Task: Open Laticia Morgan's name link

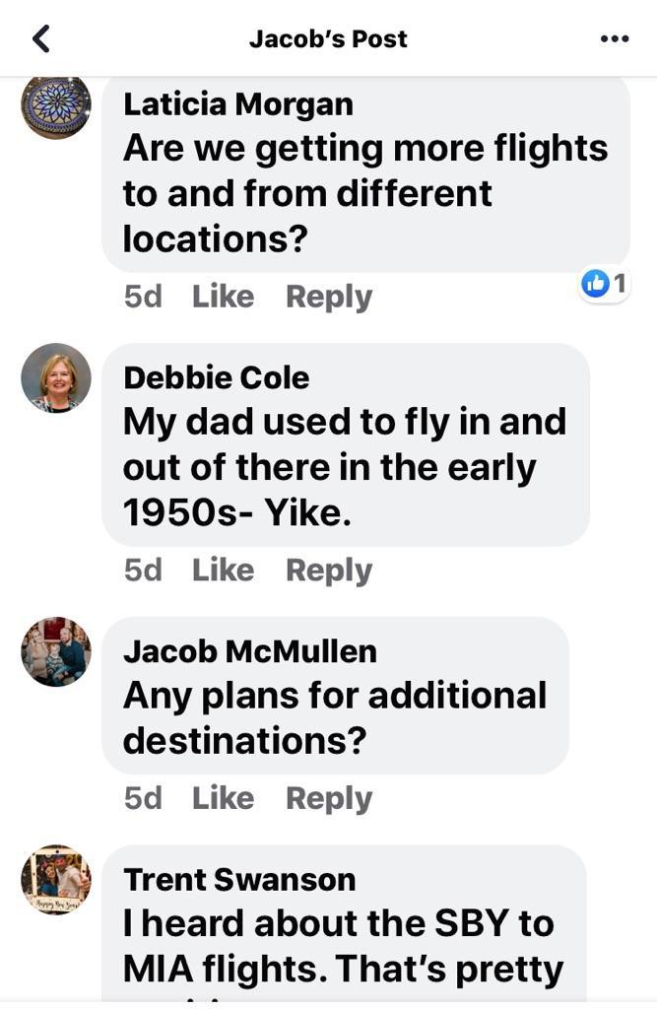Action: 237,103
